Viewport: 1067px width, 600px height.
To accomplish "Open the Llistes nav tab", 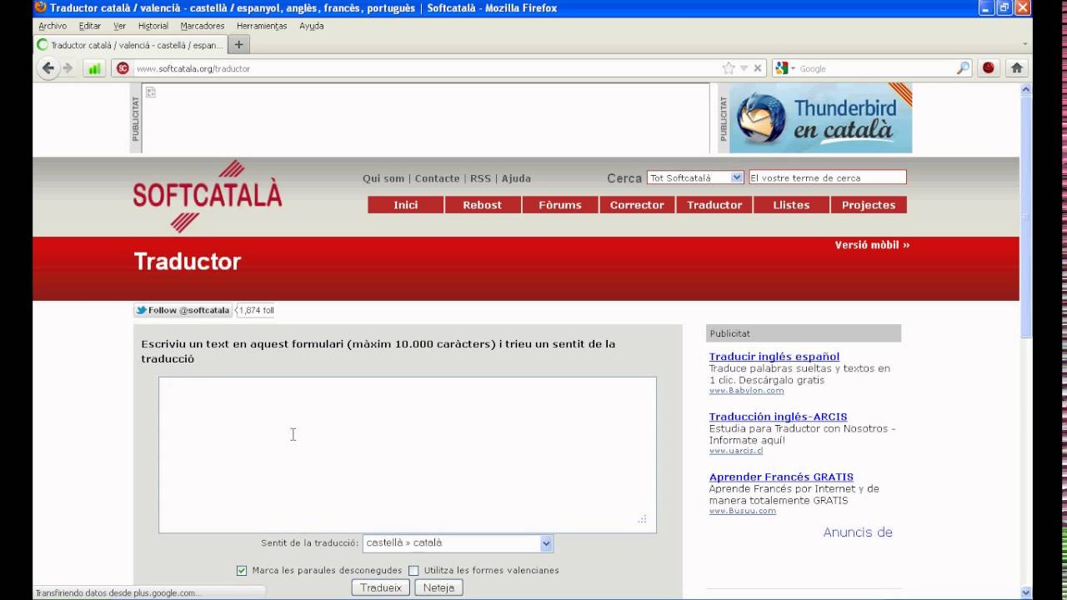I will coord(791,205).
